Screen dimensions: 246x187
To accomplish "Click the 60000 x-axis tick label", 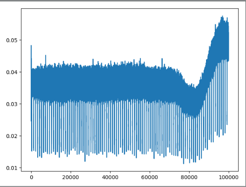I will (150, 177).
